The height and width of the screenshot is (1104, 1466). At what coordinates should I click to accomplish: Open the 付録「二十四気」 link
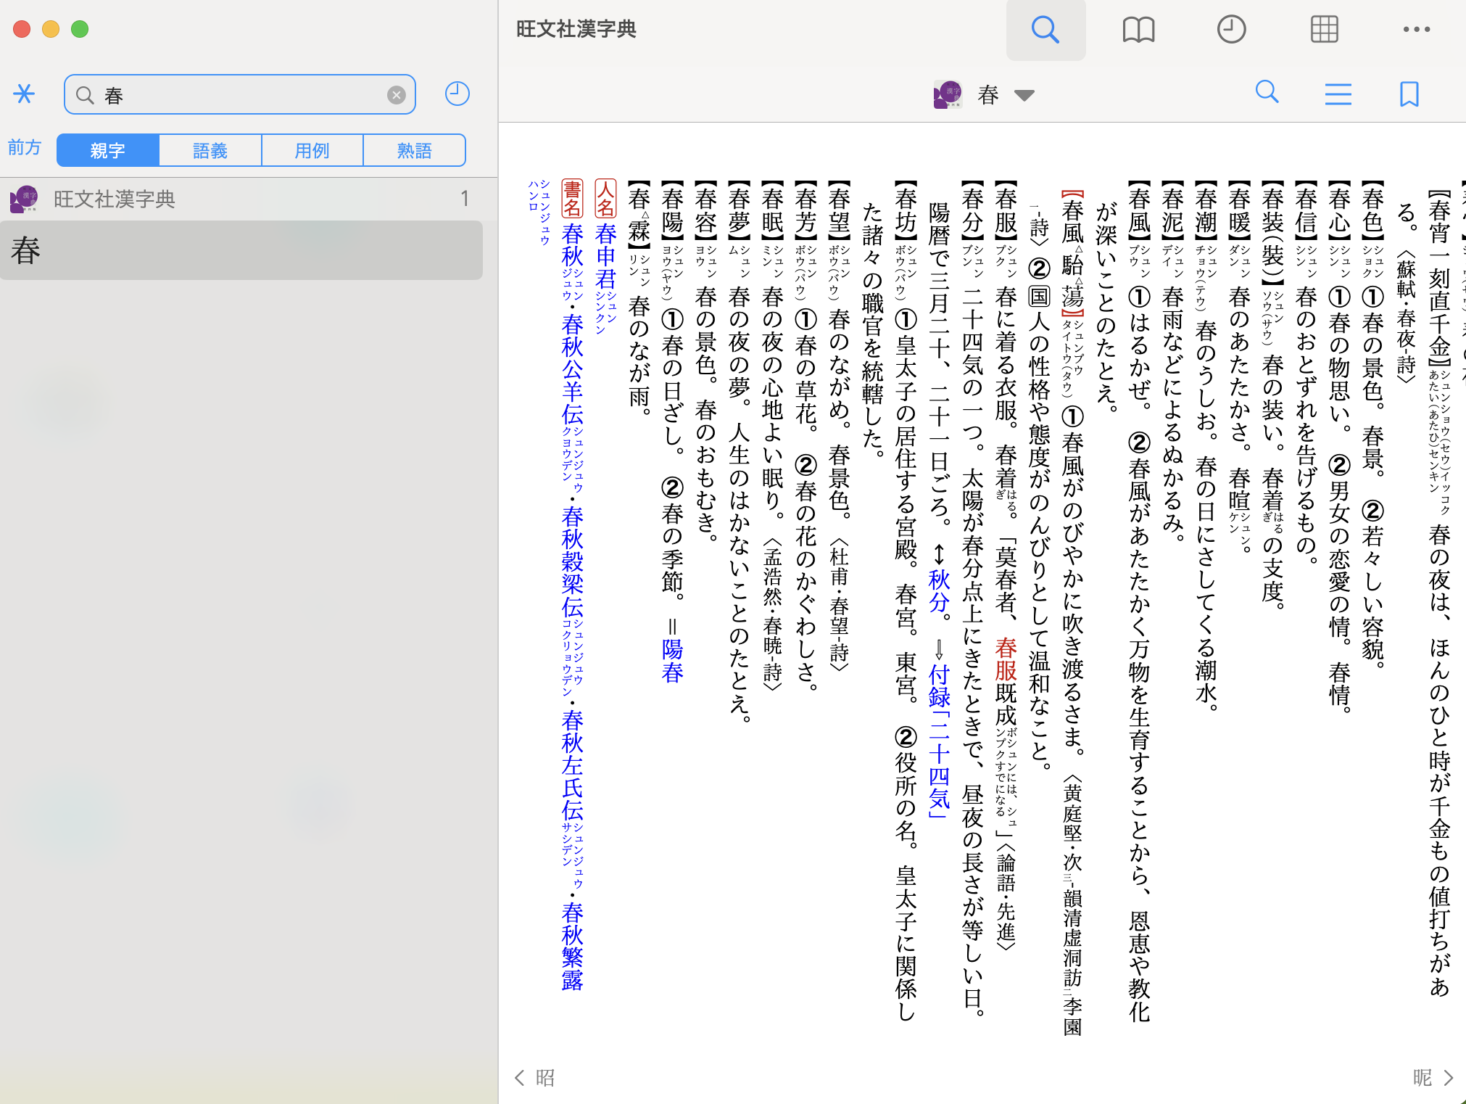pos(940,741)
